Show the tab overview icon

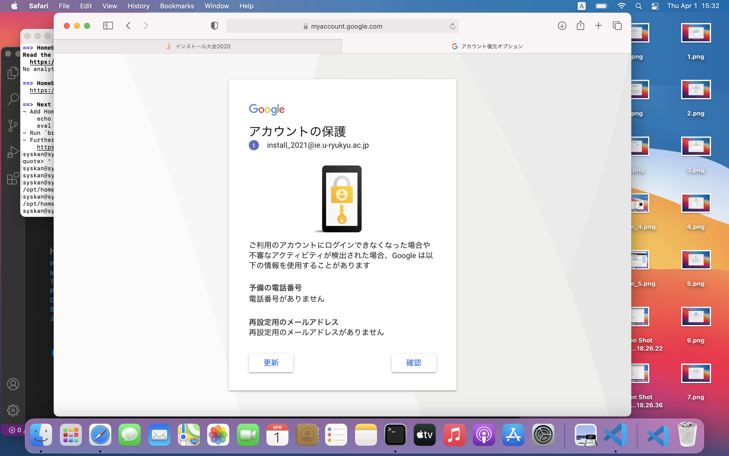[x=617, y=26]
